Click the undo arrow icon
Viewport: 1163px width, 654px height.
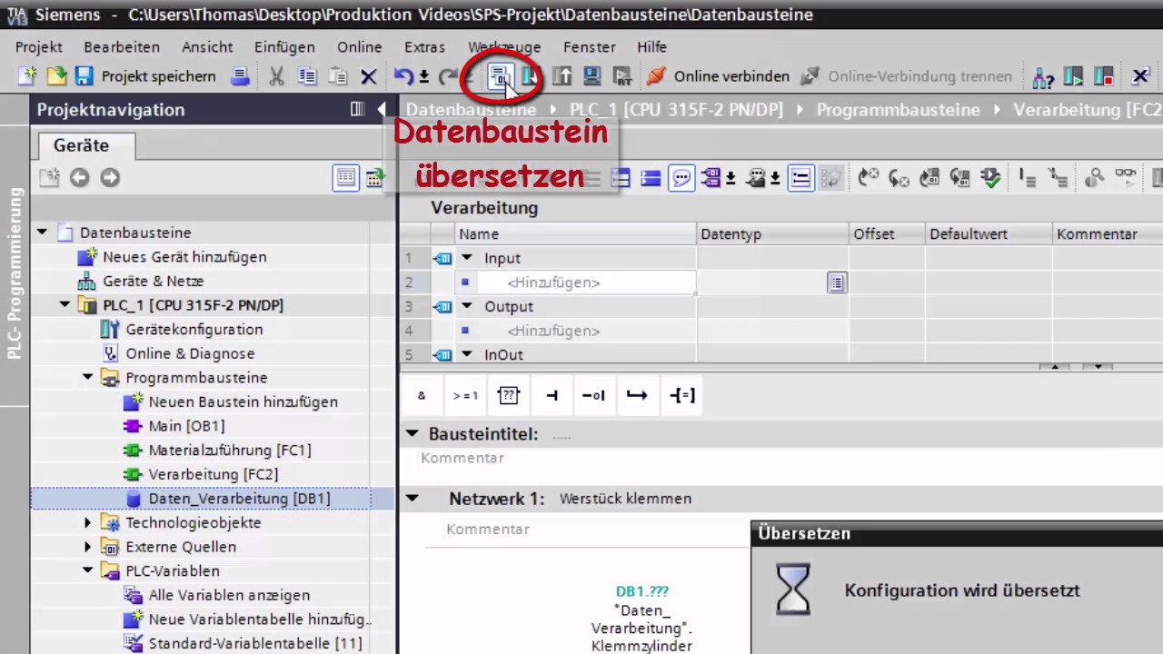click(x=403, y=76)
